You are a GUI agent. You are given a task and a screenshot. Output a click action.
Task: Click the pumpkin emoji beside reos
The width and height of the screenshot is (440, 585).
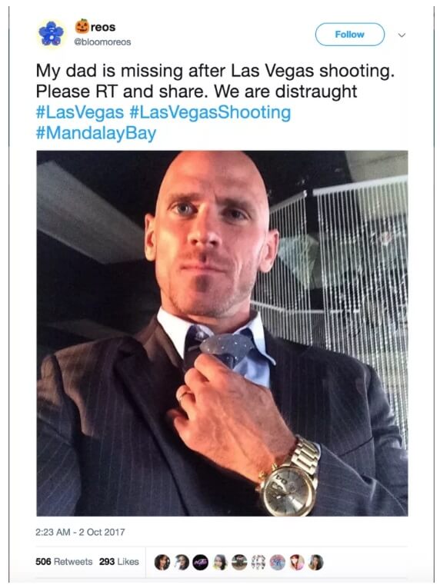point(82,25)
